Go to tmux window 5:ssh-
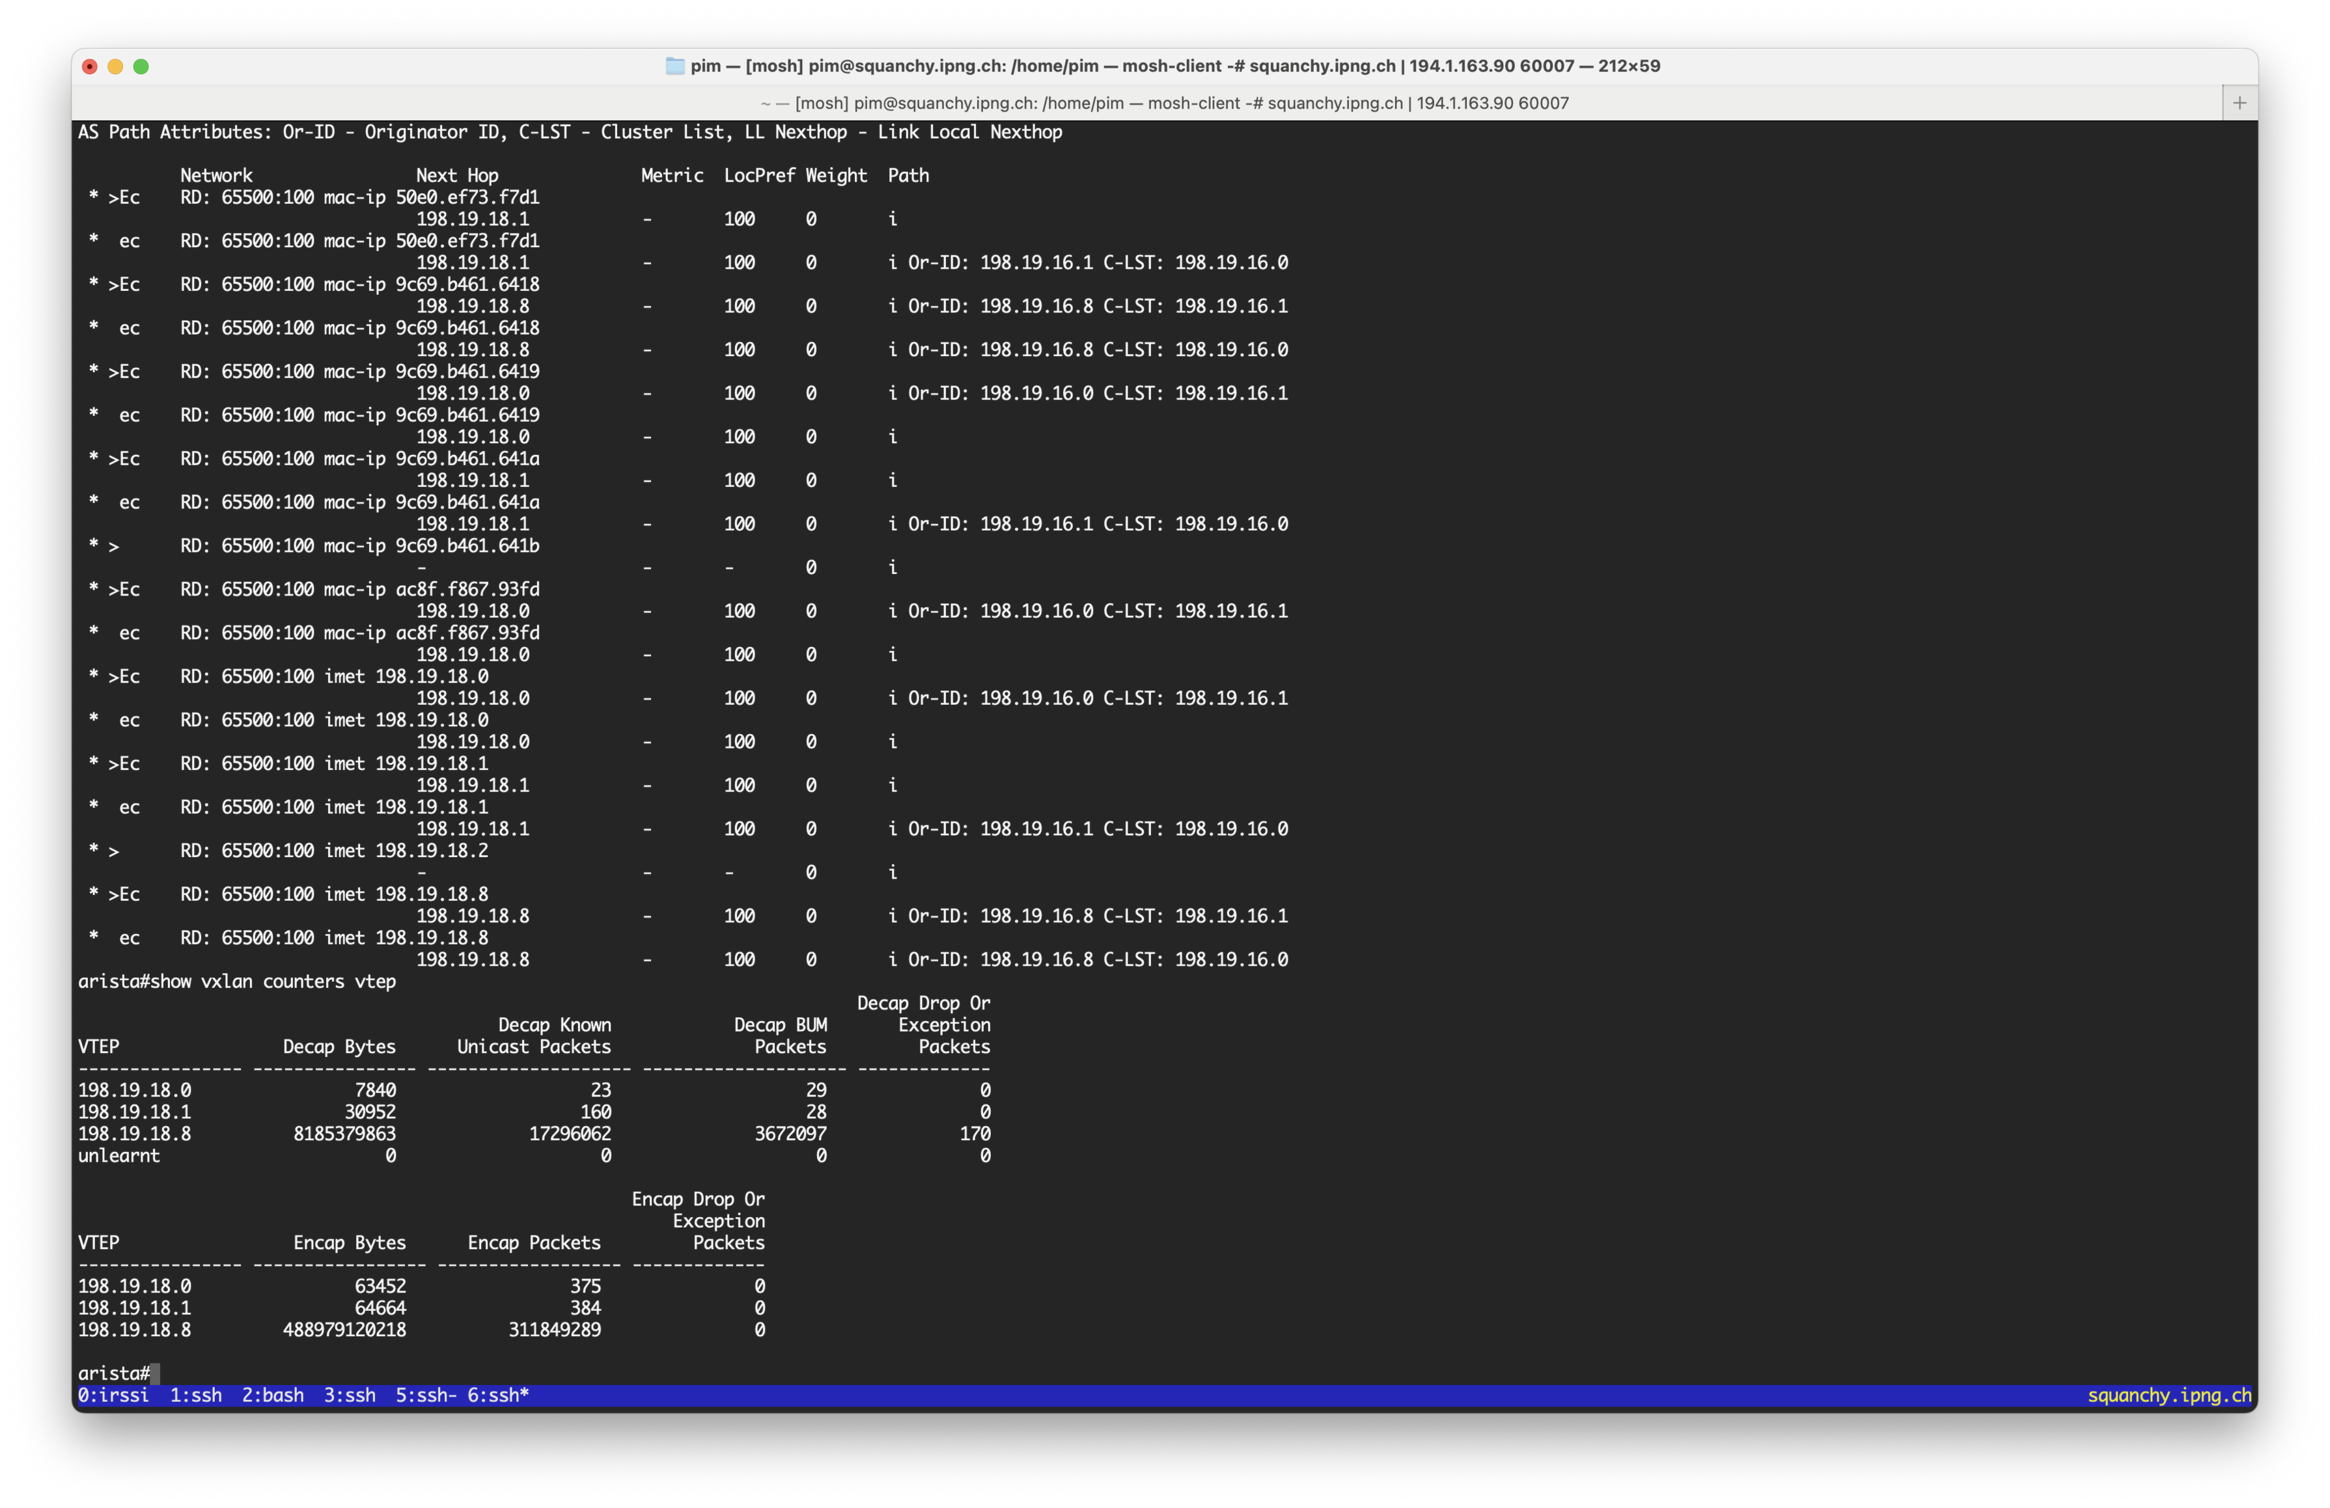2330x1508 pixels. pos(426,1395)
